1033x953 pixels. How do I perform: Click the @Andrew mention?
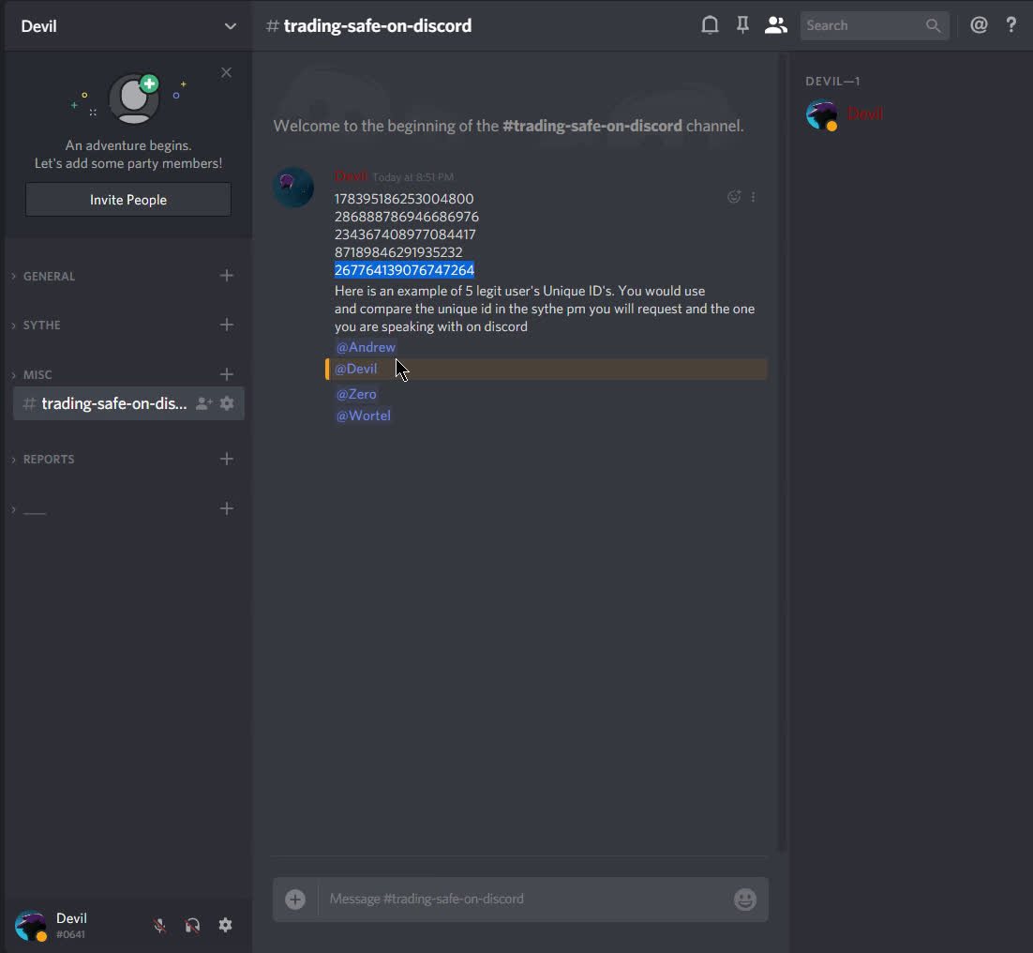click(x=366, y=347)
